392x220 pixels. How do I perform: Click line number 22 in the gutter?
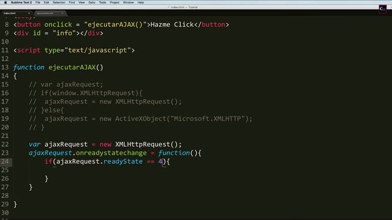5,144
